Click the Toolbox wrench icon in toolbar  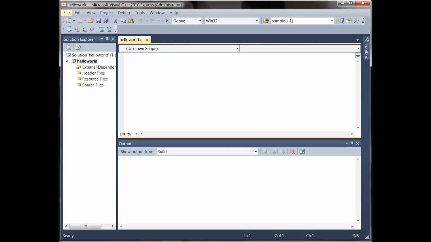click(356, 21)
